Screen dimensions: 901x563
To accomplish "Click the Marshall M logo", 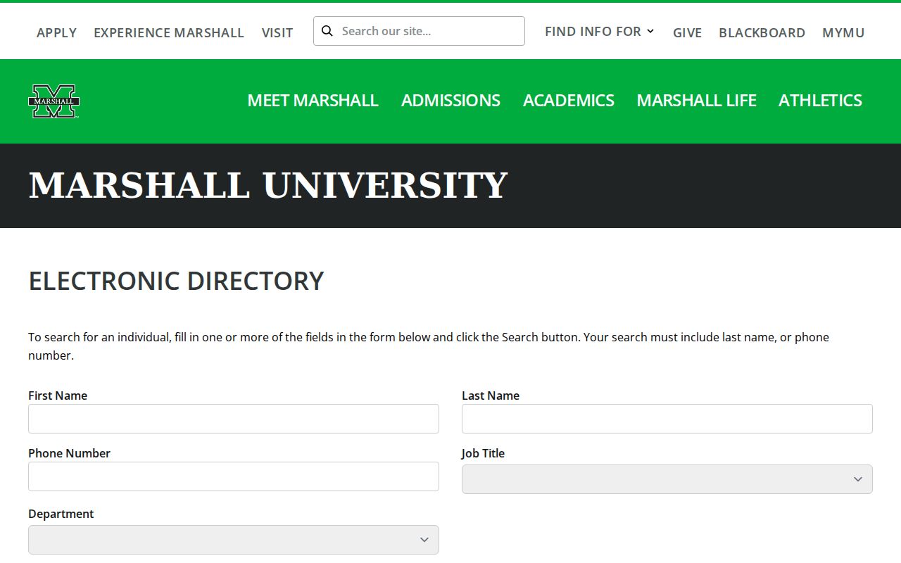I will 53,101.
